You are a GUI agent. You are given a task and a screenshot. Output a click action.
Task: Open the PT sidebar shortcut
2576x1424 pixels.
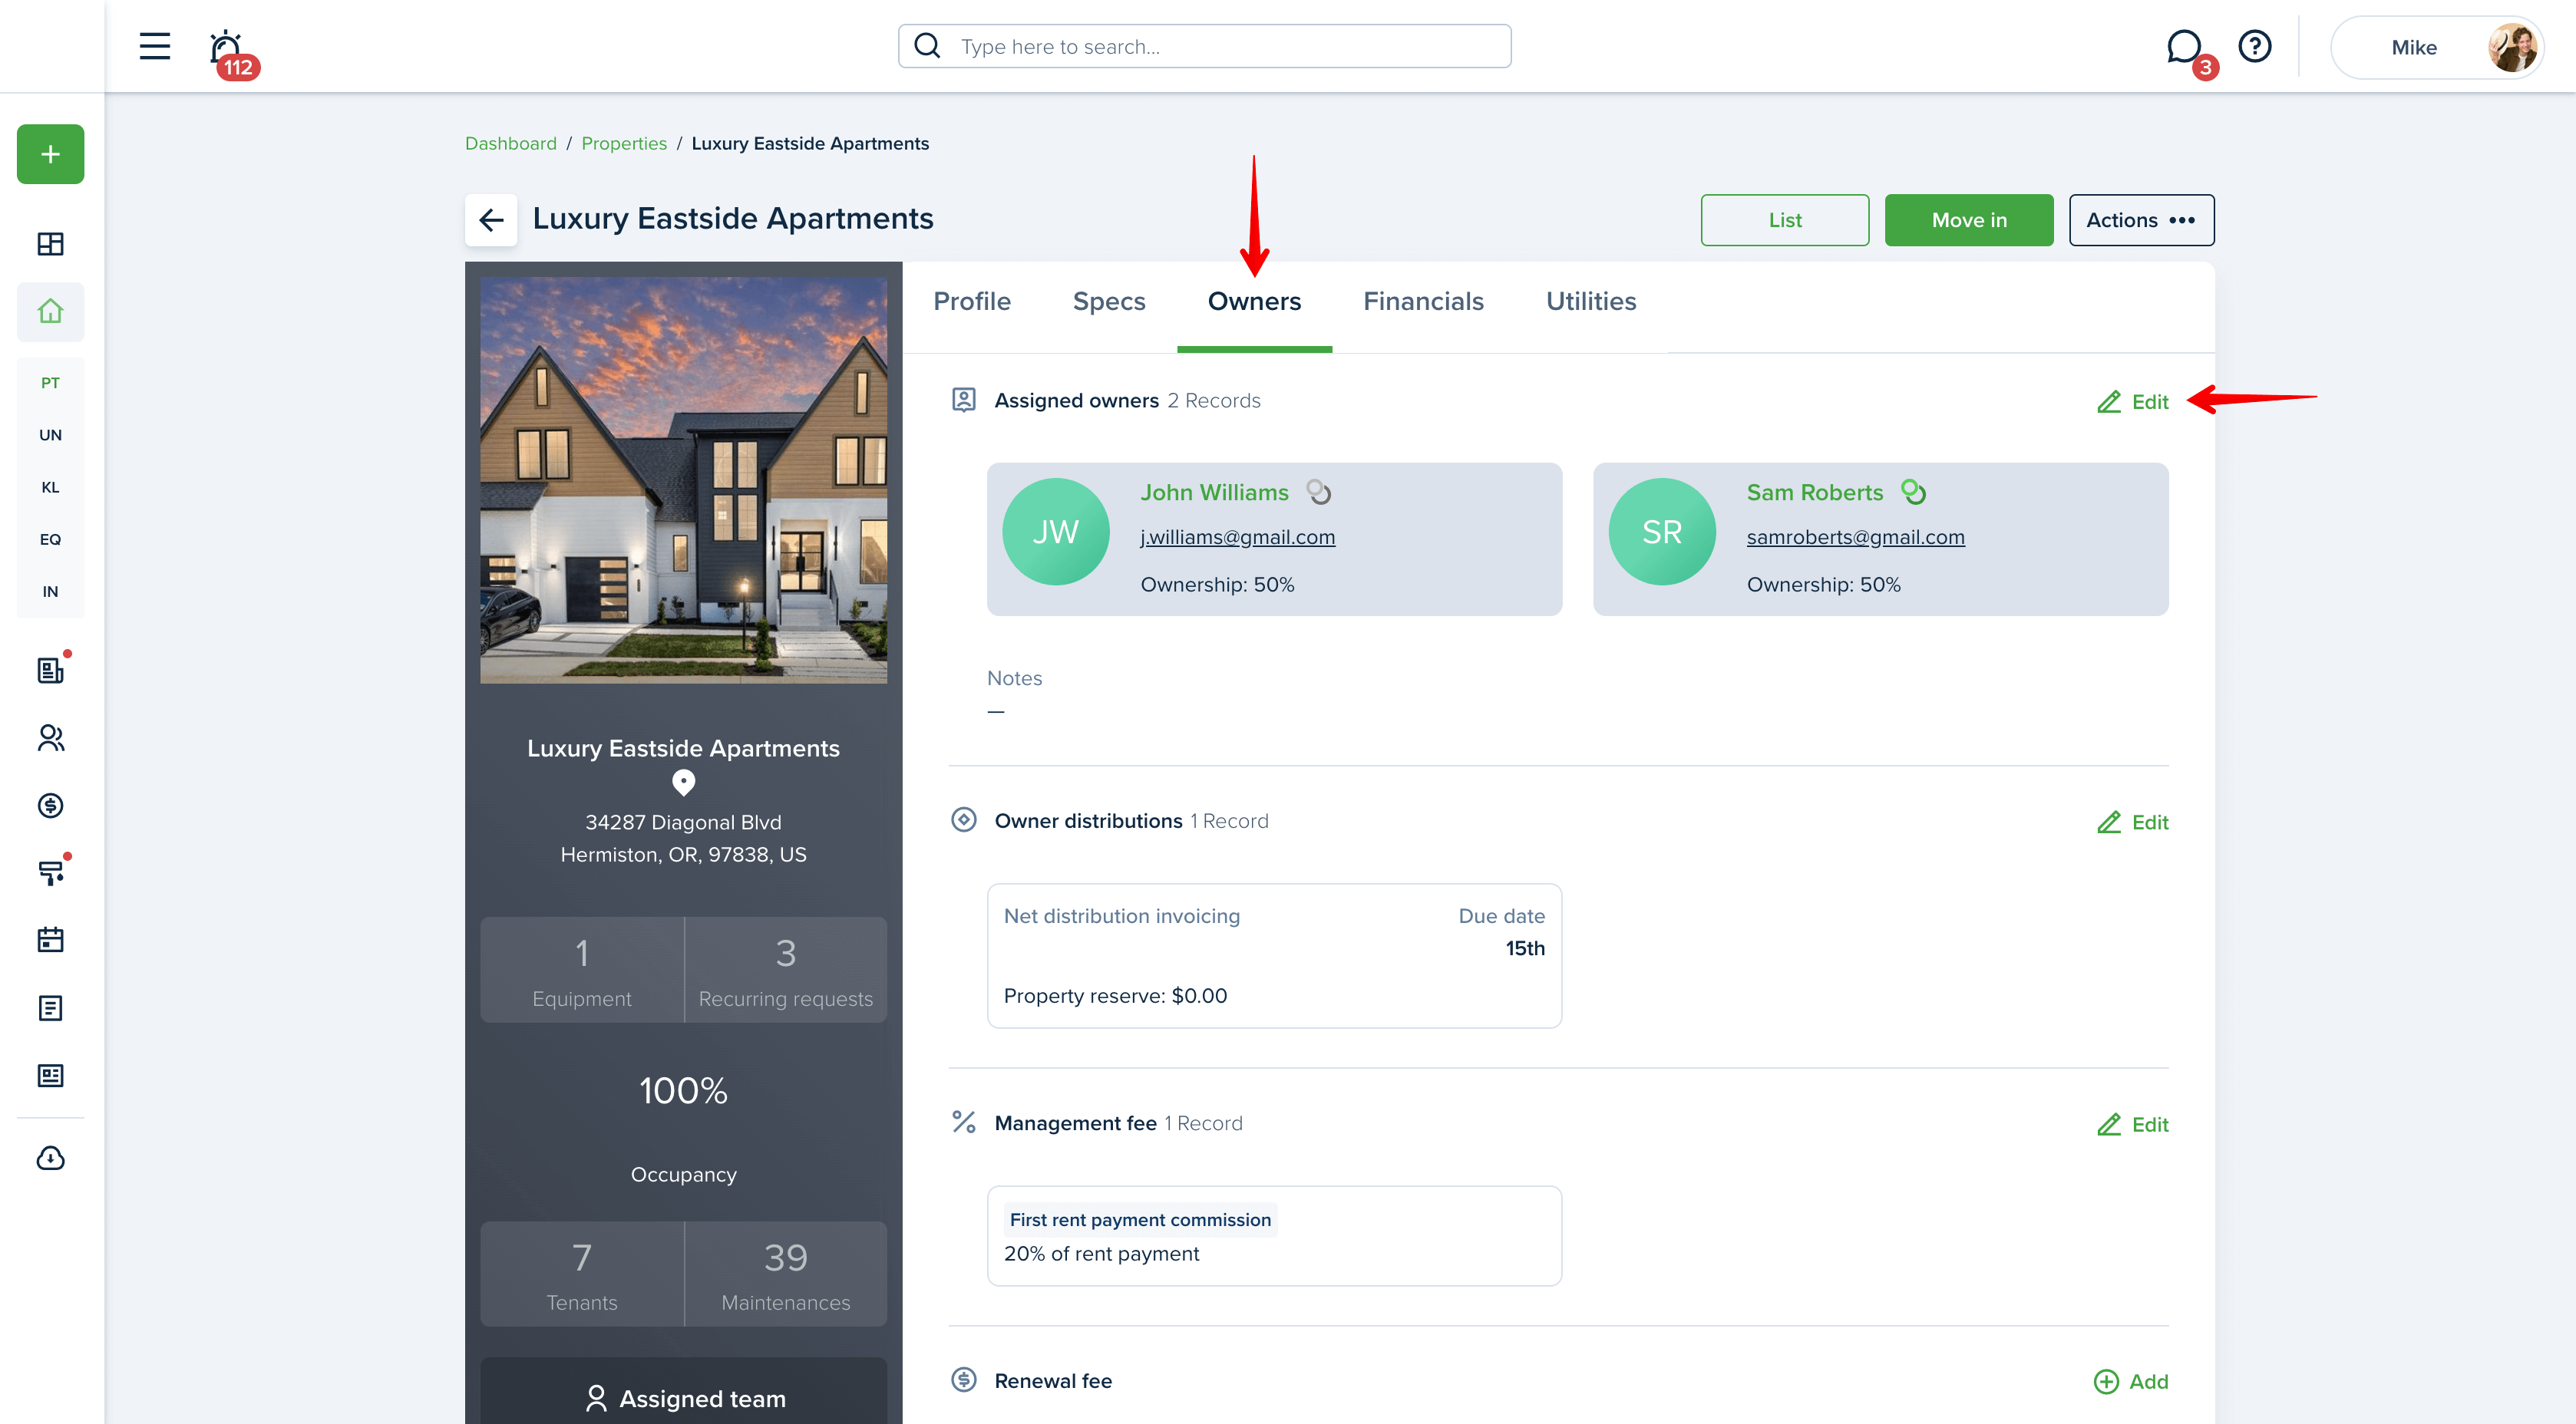click(x=50, y=383)
